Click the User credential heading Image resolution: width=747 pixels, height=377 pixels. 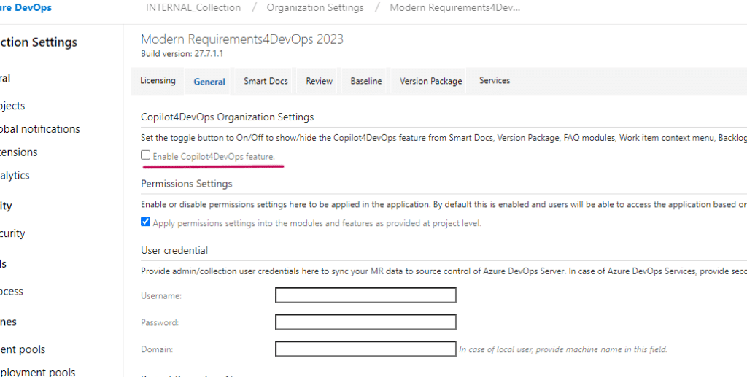pos(174,250)
